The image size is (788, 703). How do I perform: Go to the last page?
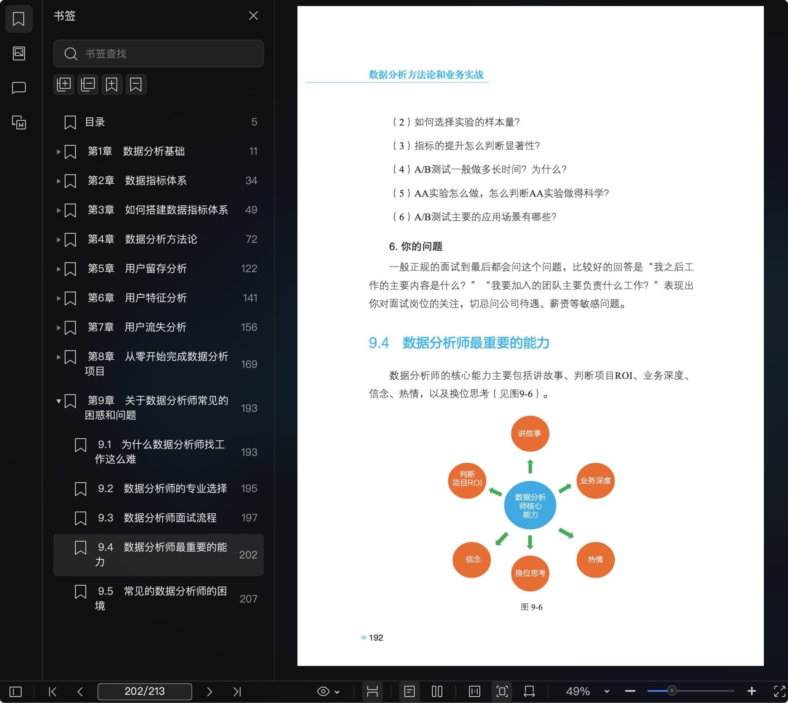click(237, 692)
